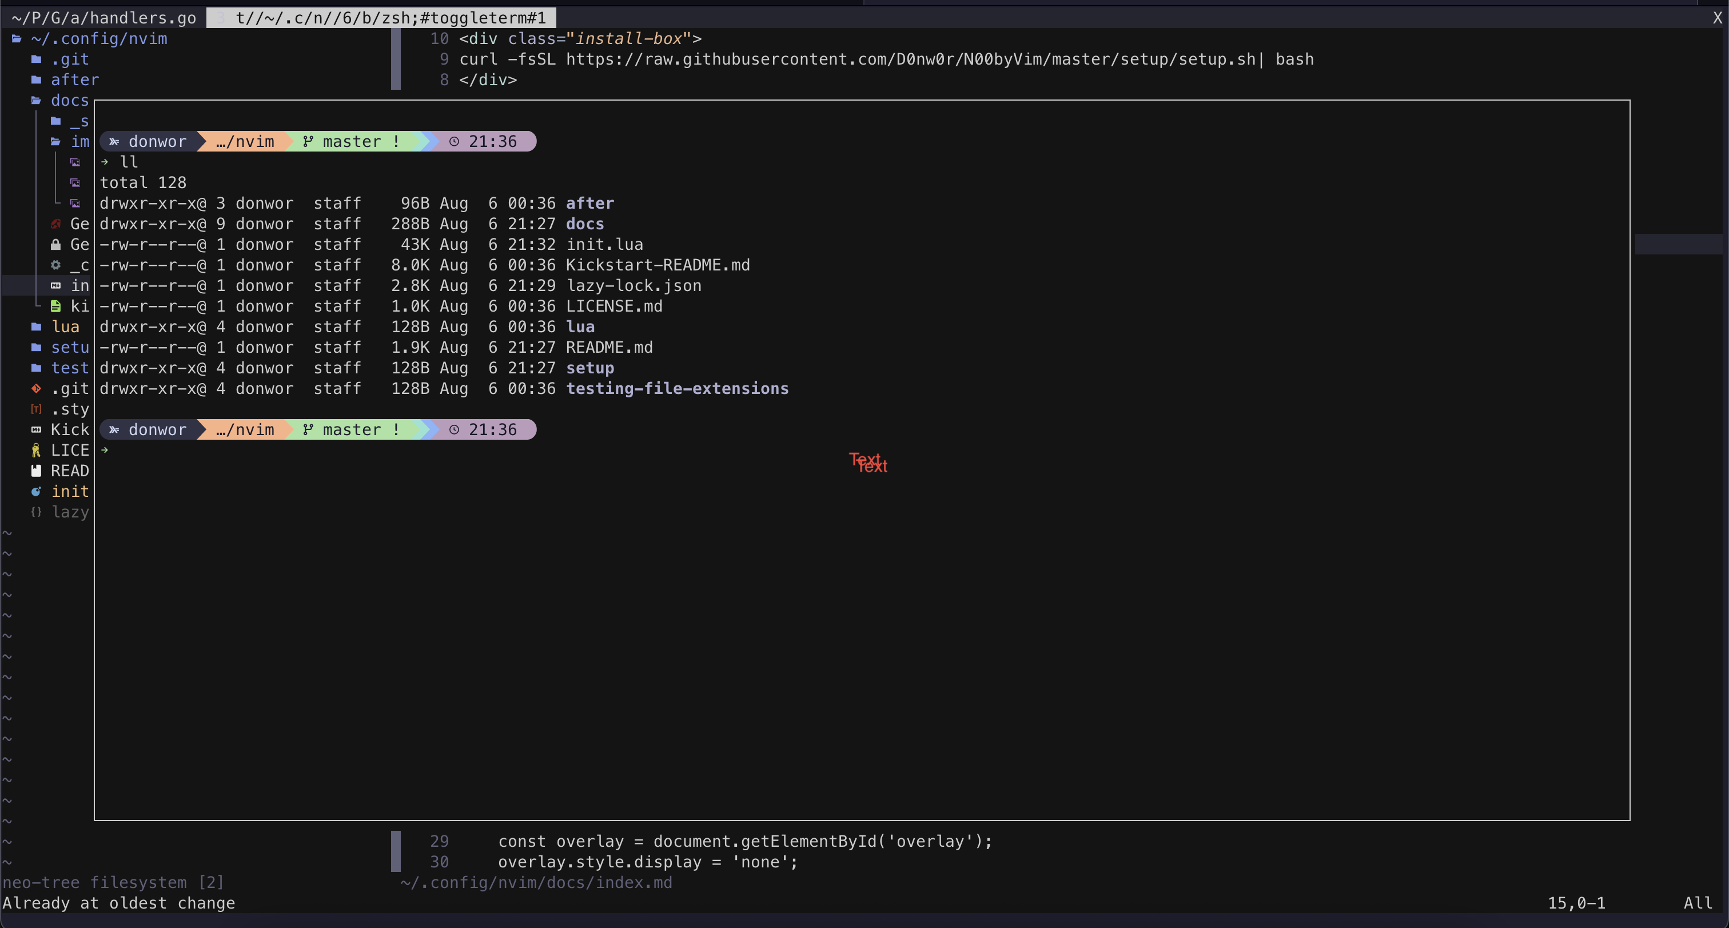
Task: Collapse the docs folder
Action: pos(70,101)
